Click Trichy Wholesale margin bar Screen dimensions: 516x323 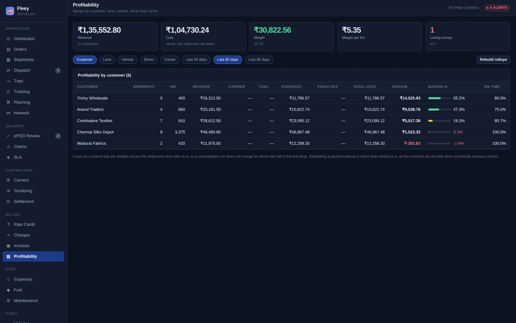[439, 98]
